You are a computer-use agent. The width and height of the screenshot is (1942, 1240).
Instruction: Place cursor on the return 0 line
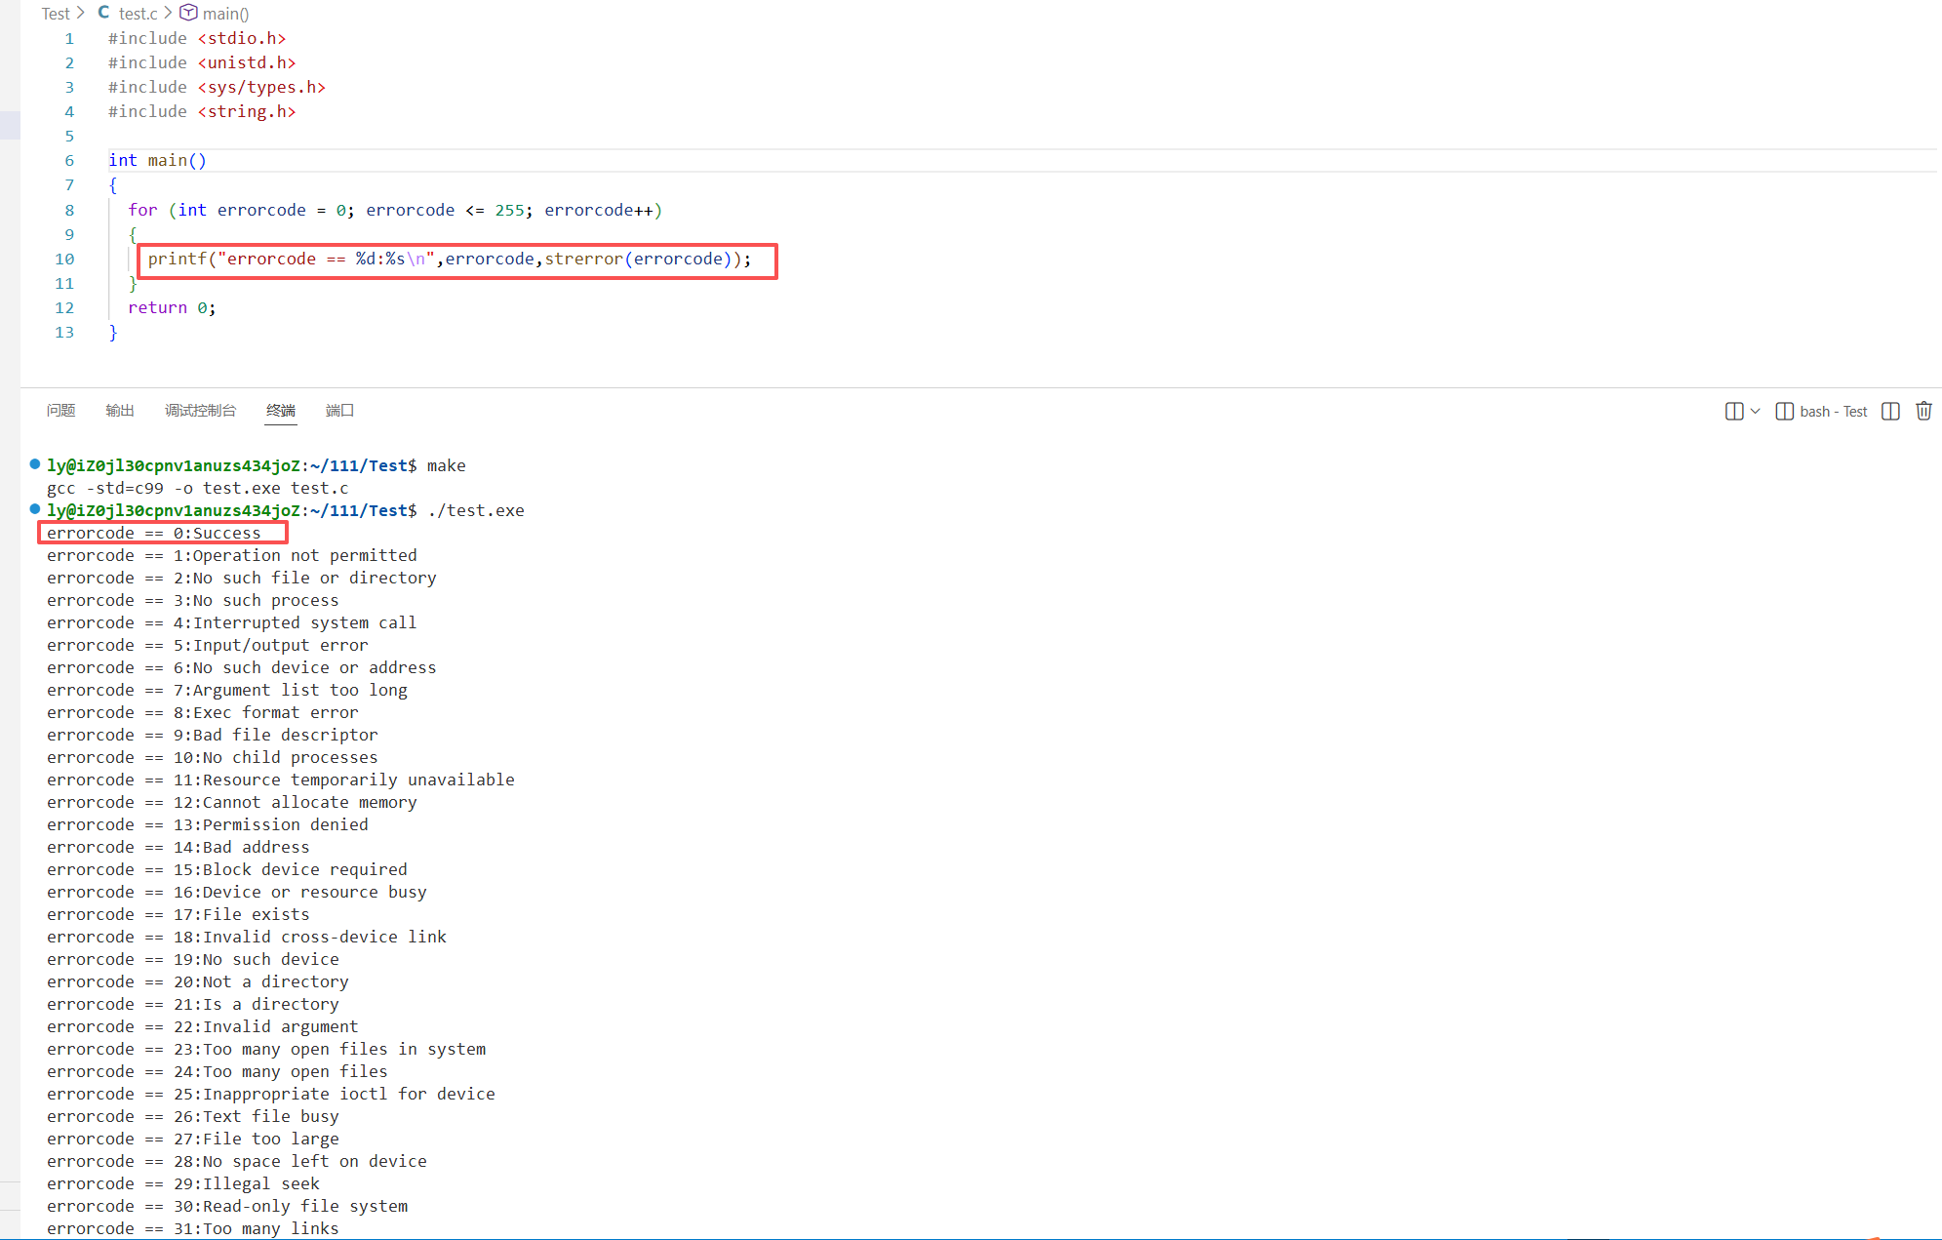pyautogui.click(x=172, y=307)
